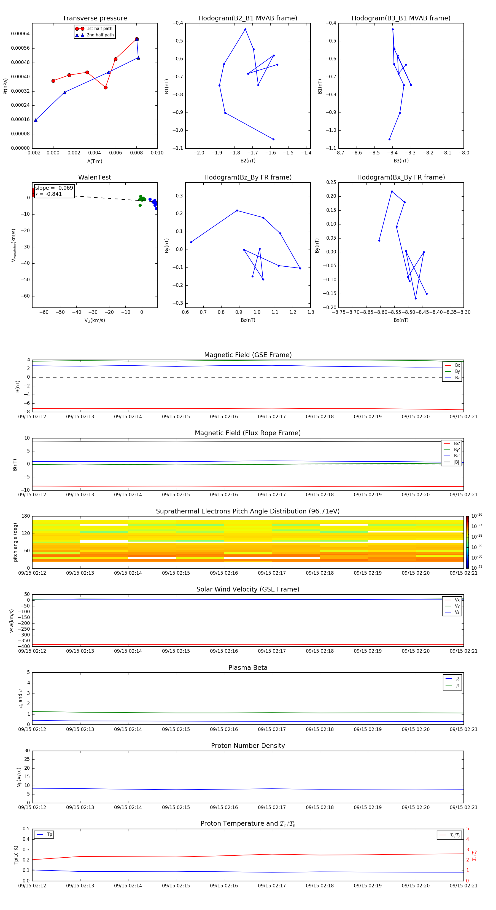This screenshot has width=496, height=910.
Task: Click the 'Bz(nT)' x-axis label
Action: 248,320
